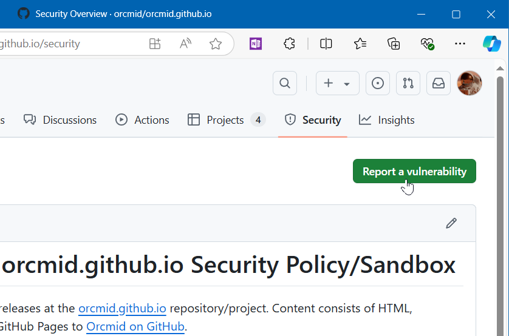Open Browser essentials heart icon
Image resolution: width=509 pixels, height=336 pixels.
427,44
